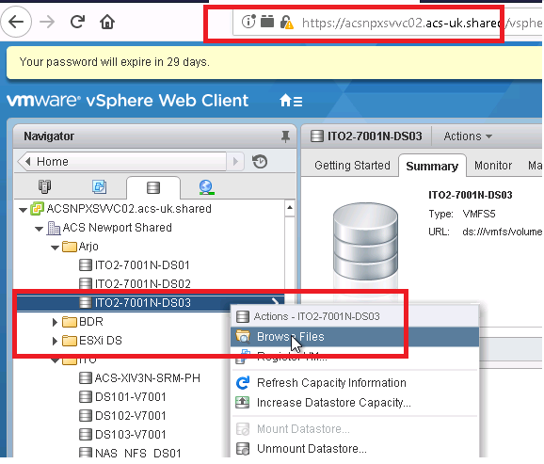Go back with the browser back arrow

pyautogui.click(x=16, y=23)
